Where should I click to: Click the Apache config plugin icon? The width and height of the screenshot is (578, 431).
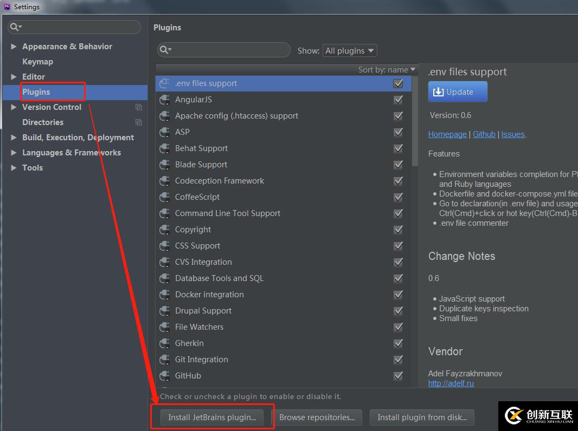pyautogui.click(x=164, y=116)
